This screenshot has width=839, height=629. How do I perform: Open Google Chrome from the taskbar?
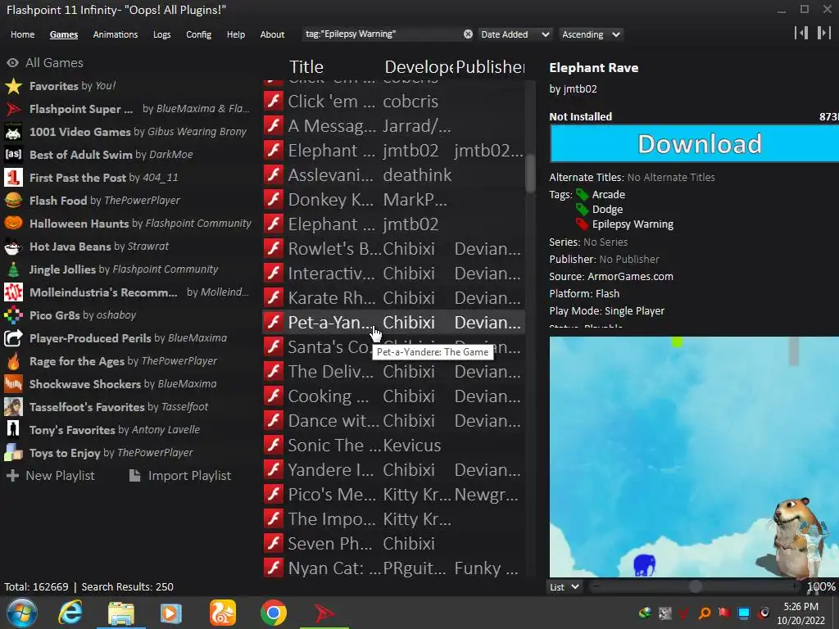click(274, 613)
